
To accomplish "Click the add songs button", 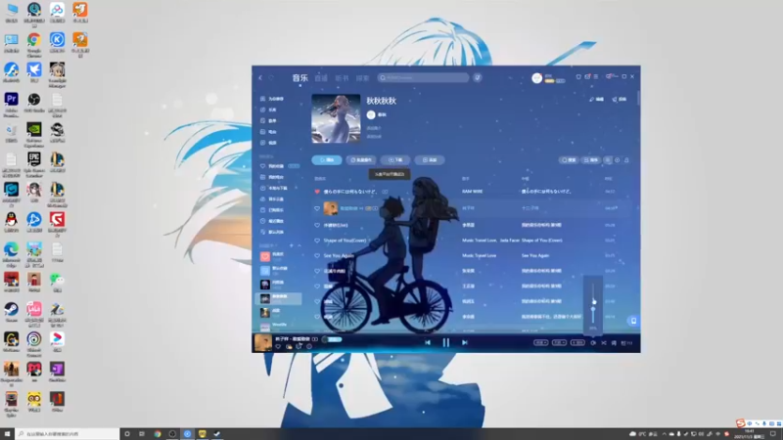I will pos(430,160).
